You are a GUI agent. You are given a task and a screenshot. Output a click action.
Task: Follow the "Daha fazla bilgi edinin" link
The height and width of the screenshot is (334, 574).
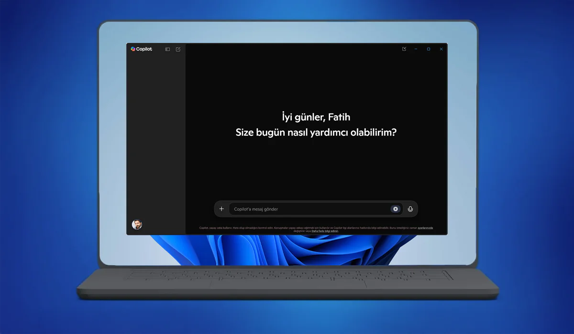point(325,231)
